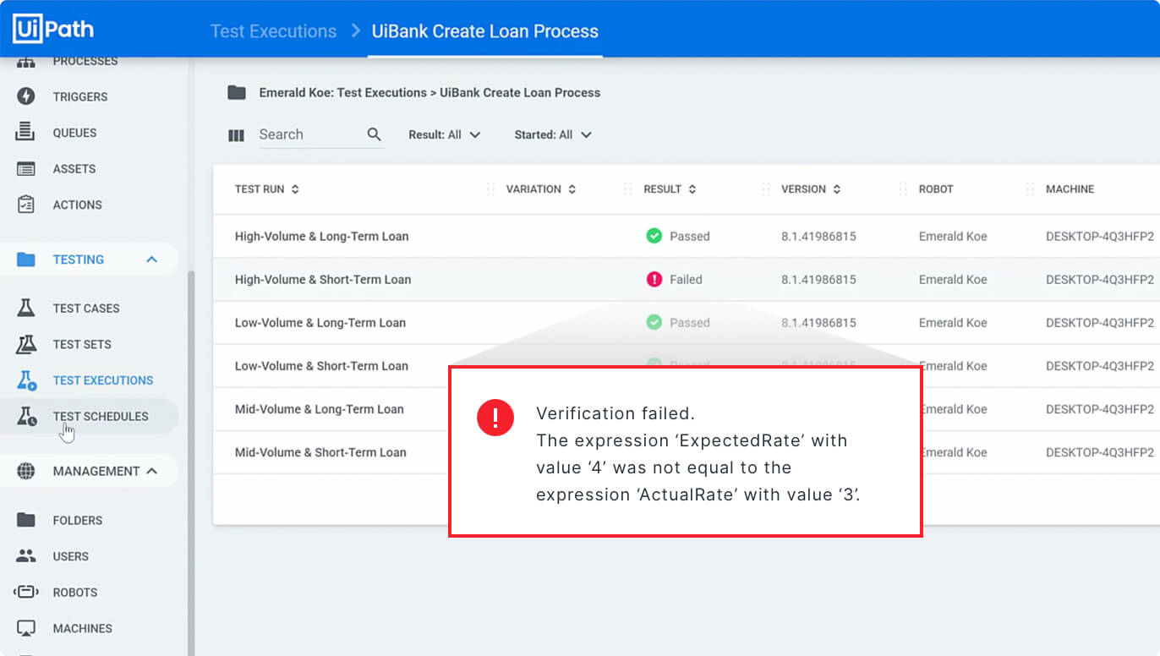Open Mid-Volume & Long-Term Loan test run
Image resolution: width=1160 pixels, height=656 pixels.
320,409
